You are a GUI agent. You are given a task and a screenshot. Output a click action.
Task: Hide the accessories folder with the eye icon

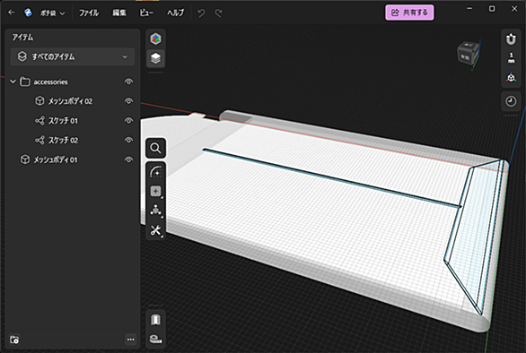[128, 82]
